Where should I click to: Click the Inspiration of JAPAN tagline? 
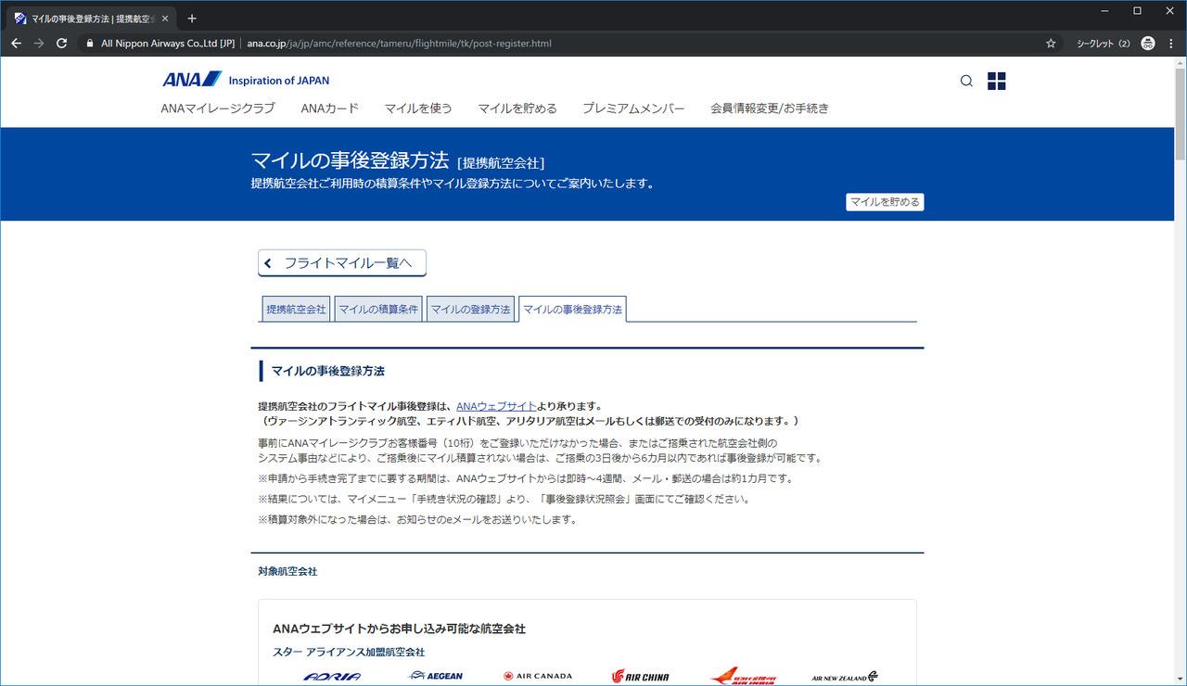(x=279, y=81)
